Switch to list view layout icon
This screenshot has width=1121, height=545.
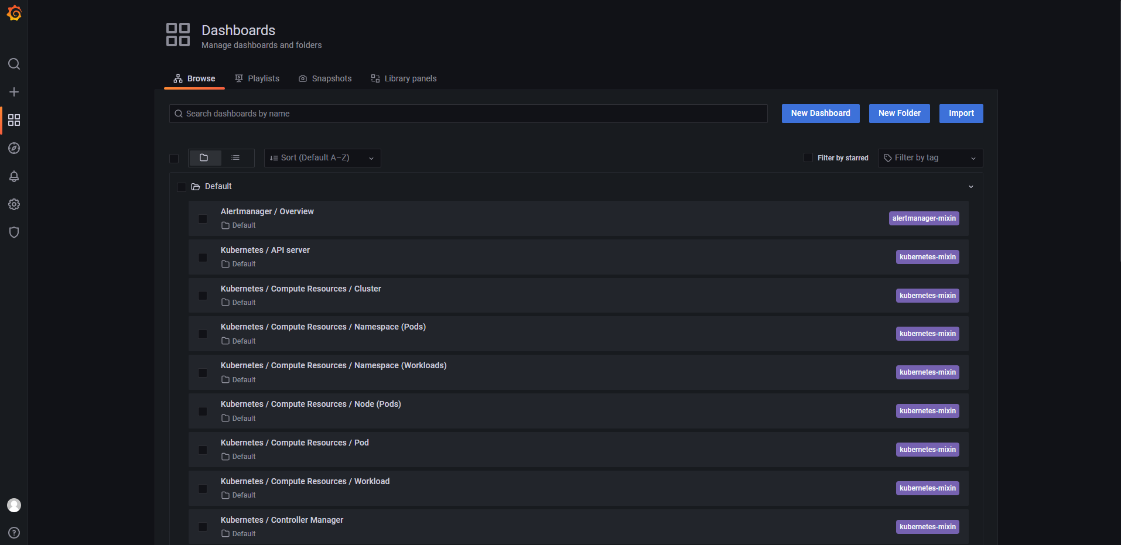pyautogui.click(x=236, y=158)
